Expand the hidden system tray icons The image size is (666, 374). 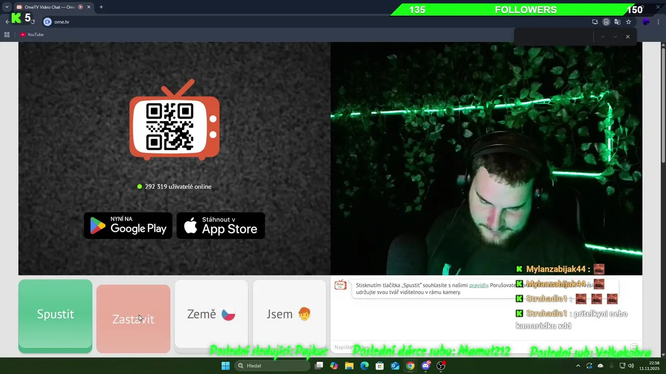578,366
